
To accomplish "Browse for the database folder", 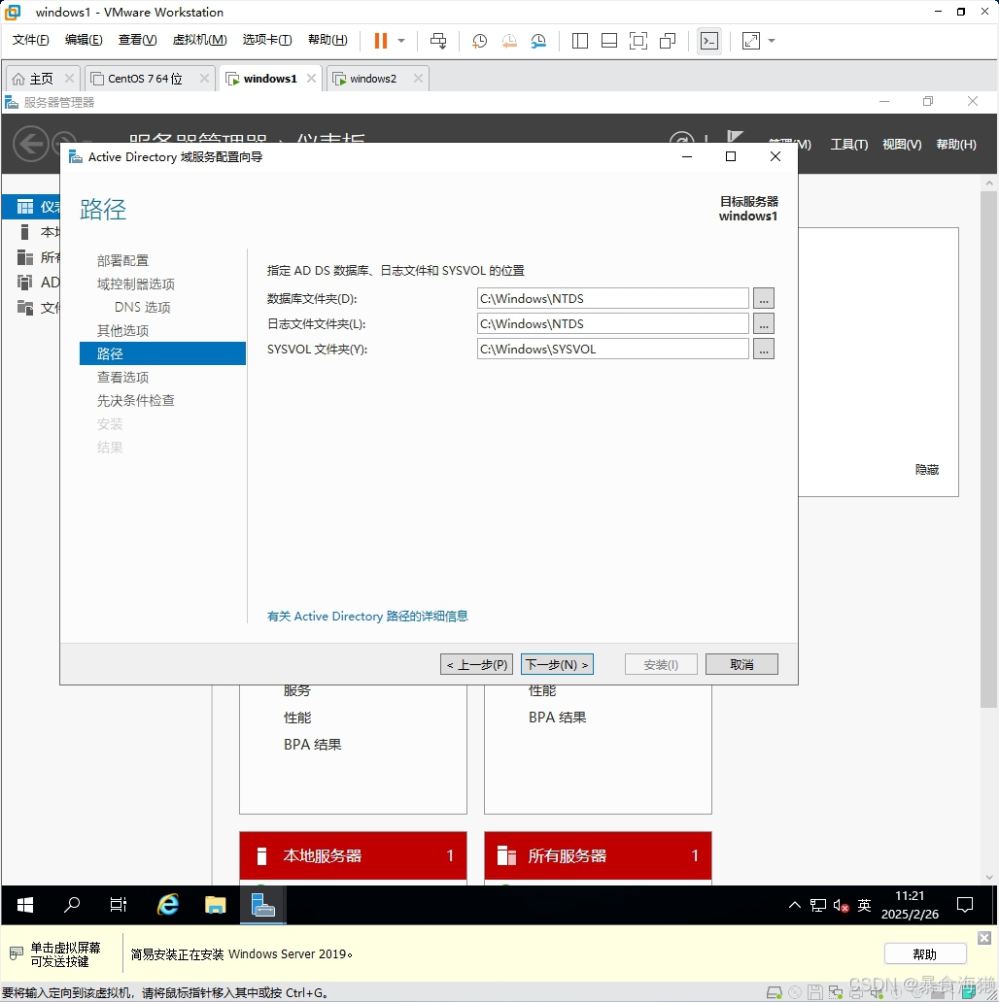I will [x=764, y=298].
